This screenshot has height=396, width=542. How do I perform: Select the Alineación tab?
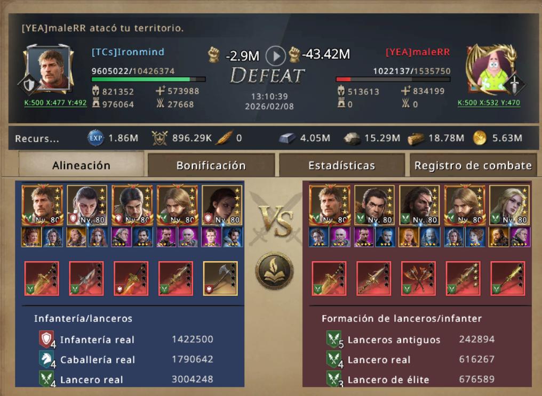point(81,165)
